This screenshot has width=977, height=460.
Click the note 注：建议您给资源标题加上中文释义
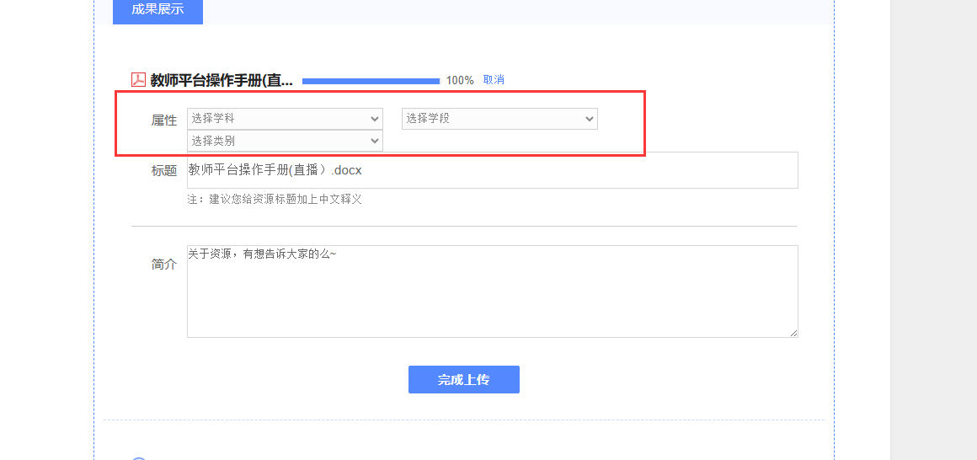coord(275,200)
